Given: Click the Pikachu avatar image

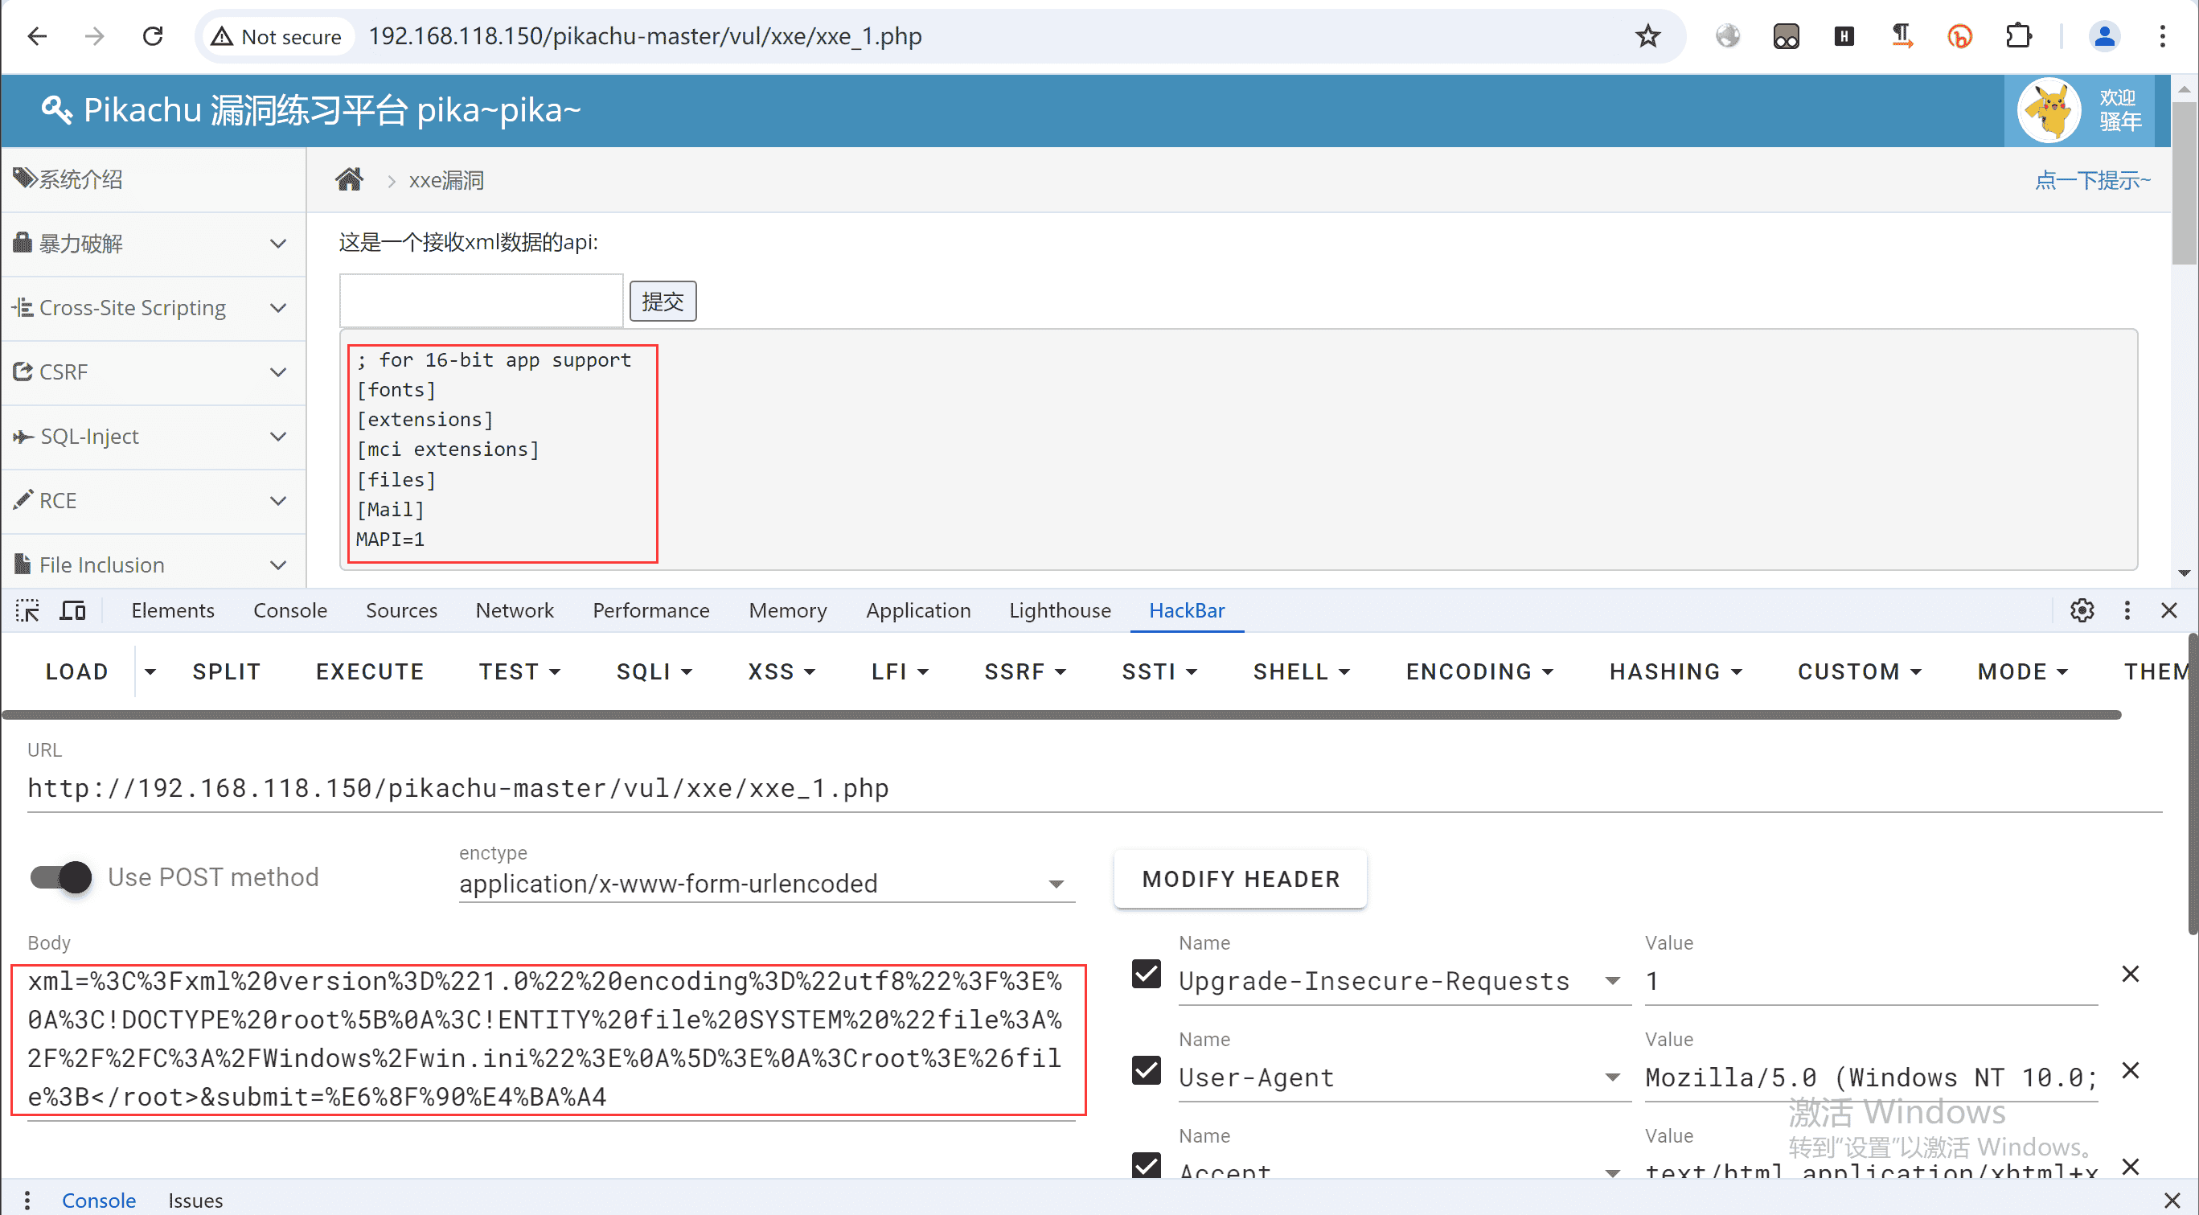Looking at the screenshot, I should click(2049, 109).
